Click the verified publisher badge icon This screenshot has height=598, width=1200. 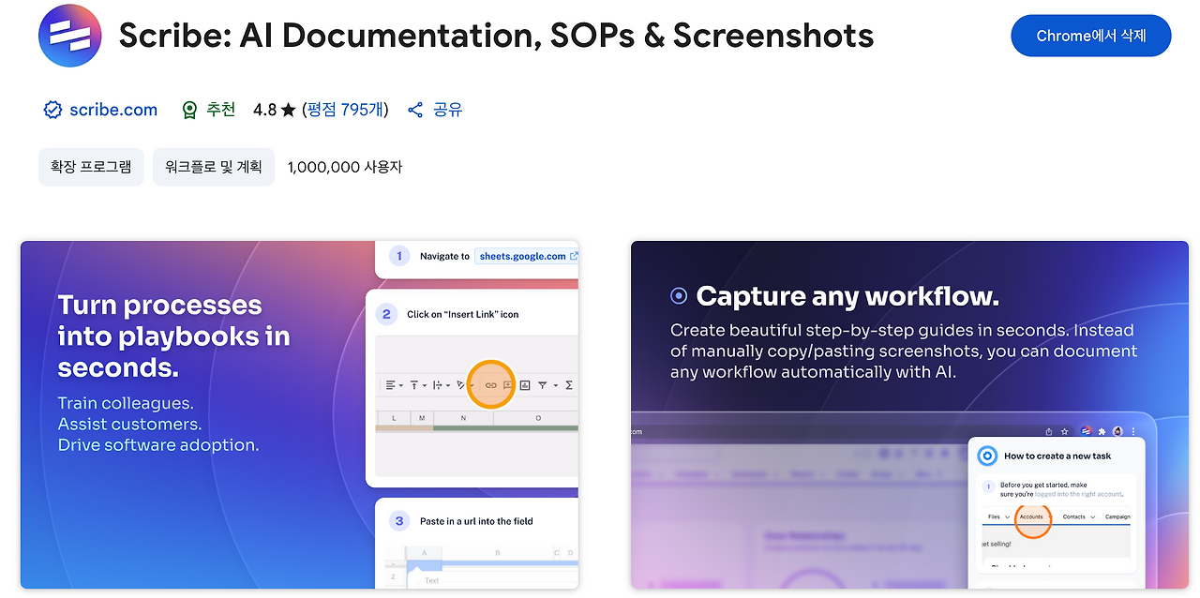click(52, 110)
